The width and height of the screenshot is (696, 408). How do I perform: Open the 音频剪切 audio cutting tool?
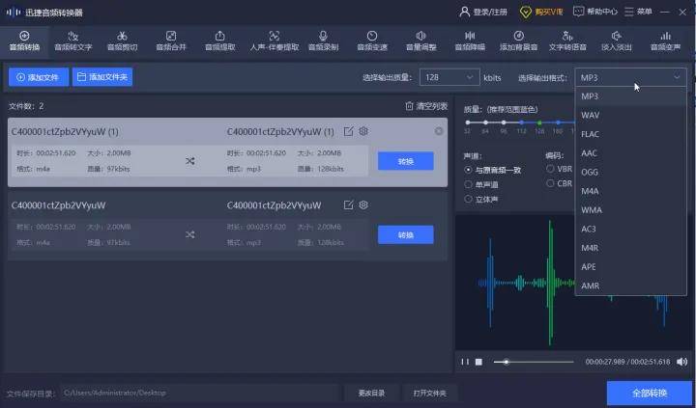tap(122, 41)
